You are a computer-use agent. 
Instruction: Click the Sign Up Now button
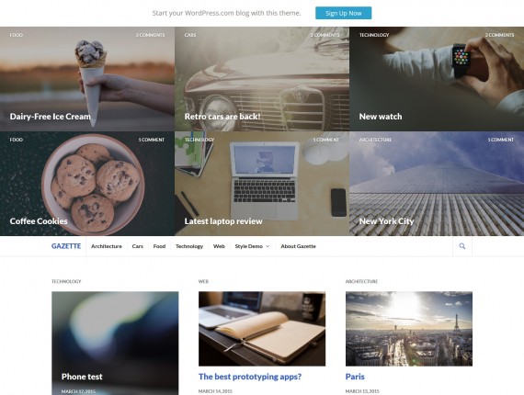pyautogui.click(x=343, y=13)
